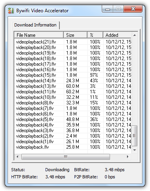Screen dimensions: 150x191
Task: Click the 43% progress cell
Action: tap(94, 81)
